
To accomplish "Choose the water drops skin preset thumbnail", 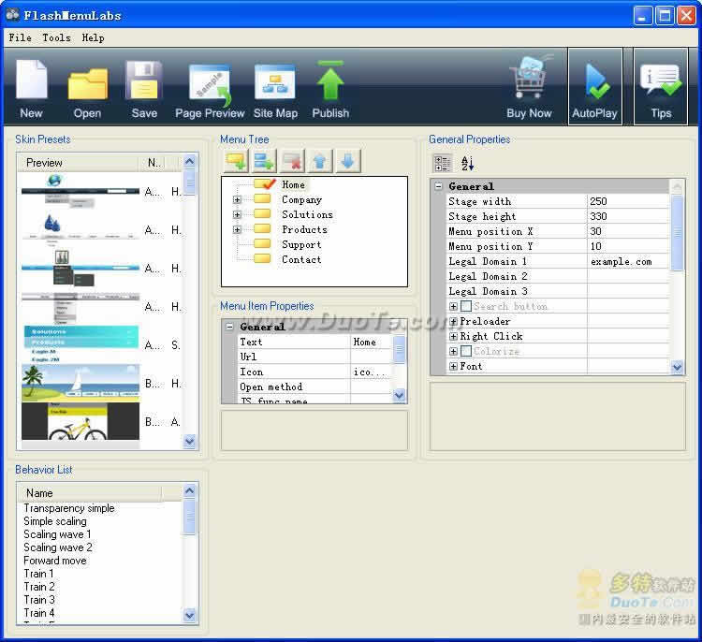I will pyautogui.click(x=80, y=229).
